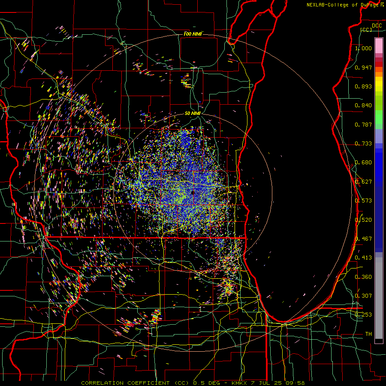This screenshot has height=386, width=386.
Task: Click the 0.307 legend value
Action: point(363,296)
